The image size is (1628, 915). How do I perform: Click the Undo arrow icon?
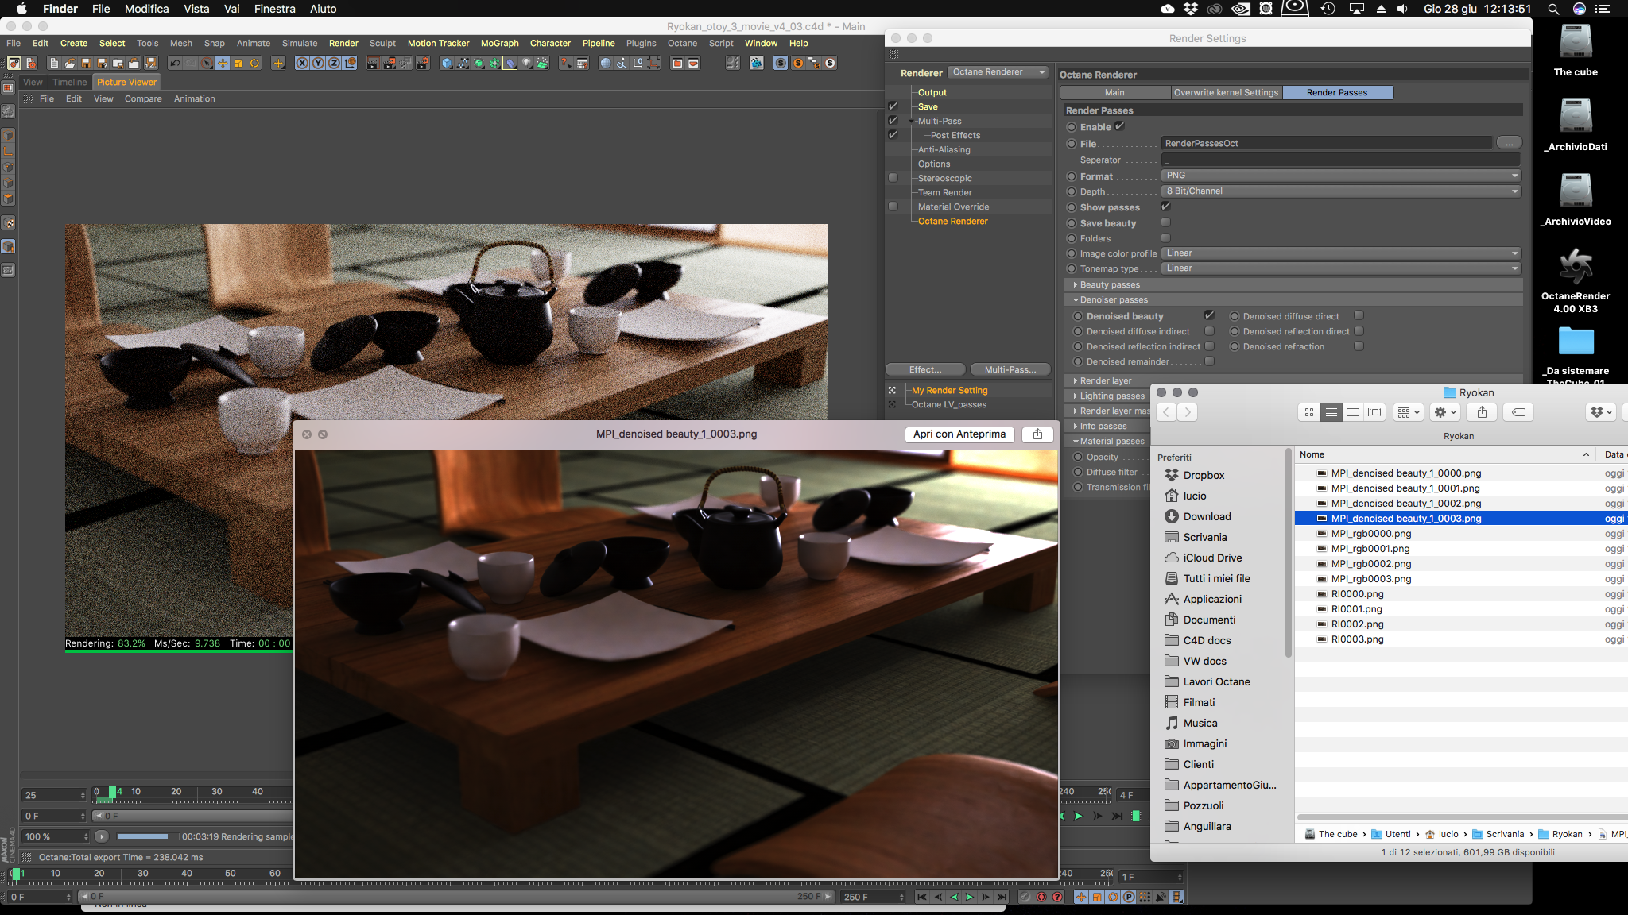[x=176, y=64]
